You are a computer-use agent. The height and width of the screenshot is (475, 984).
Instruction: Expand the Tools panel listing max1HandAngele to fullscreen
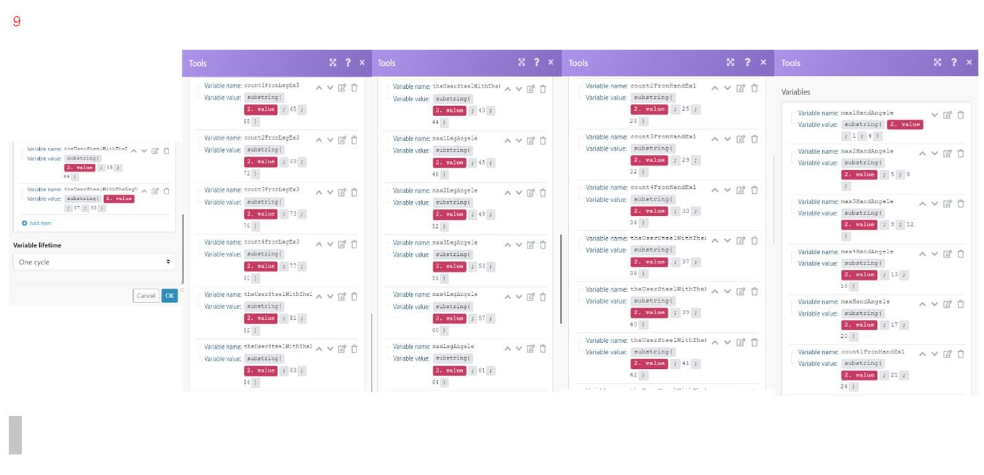(x=937, y=62)
